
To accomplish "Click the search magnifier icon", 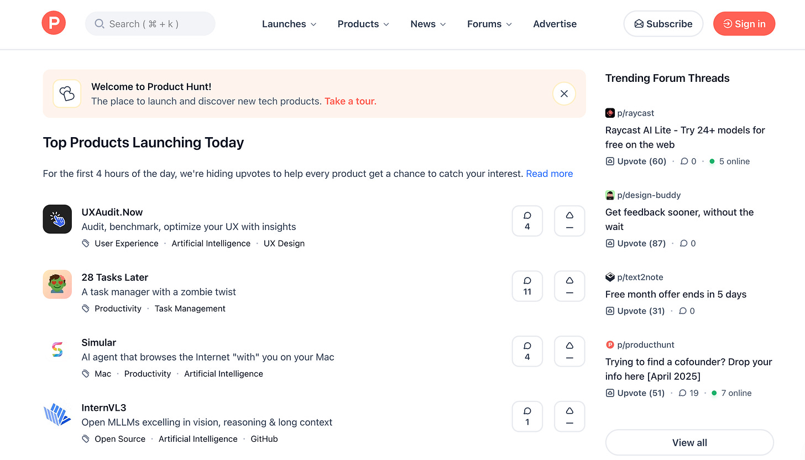I will (100, 24).
